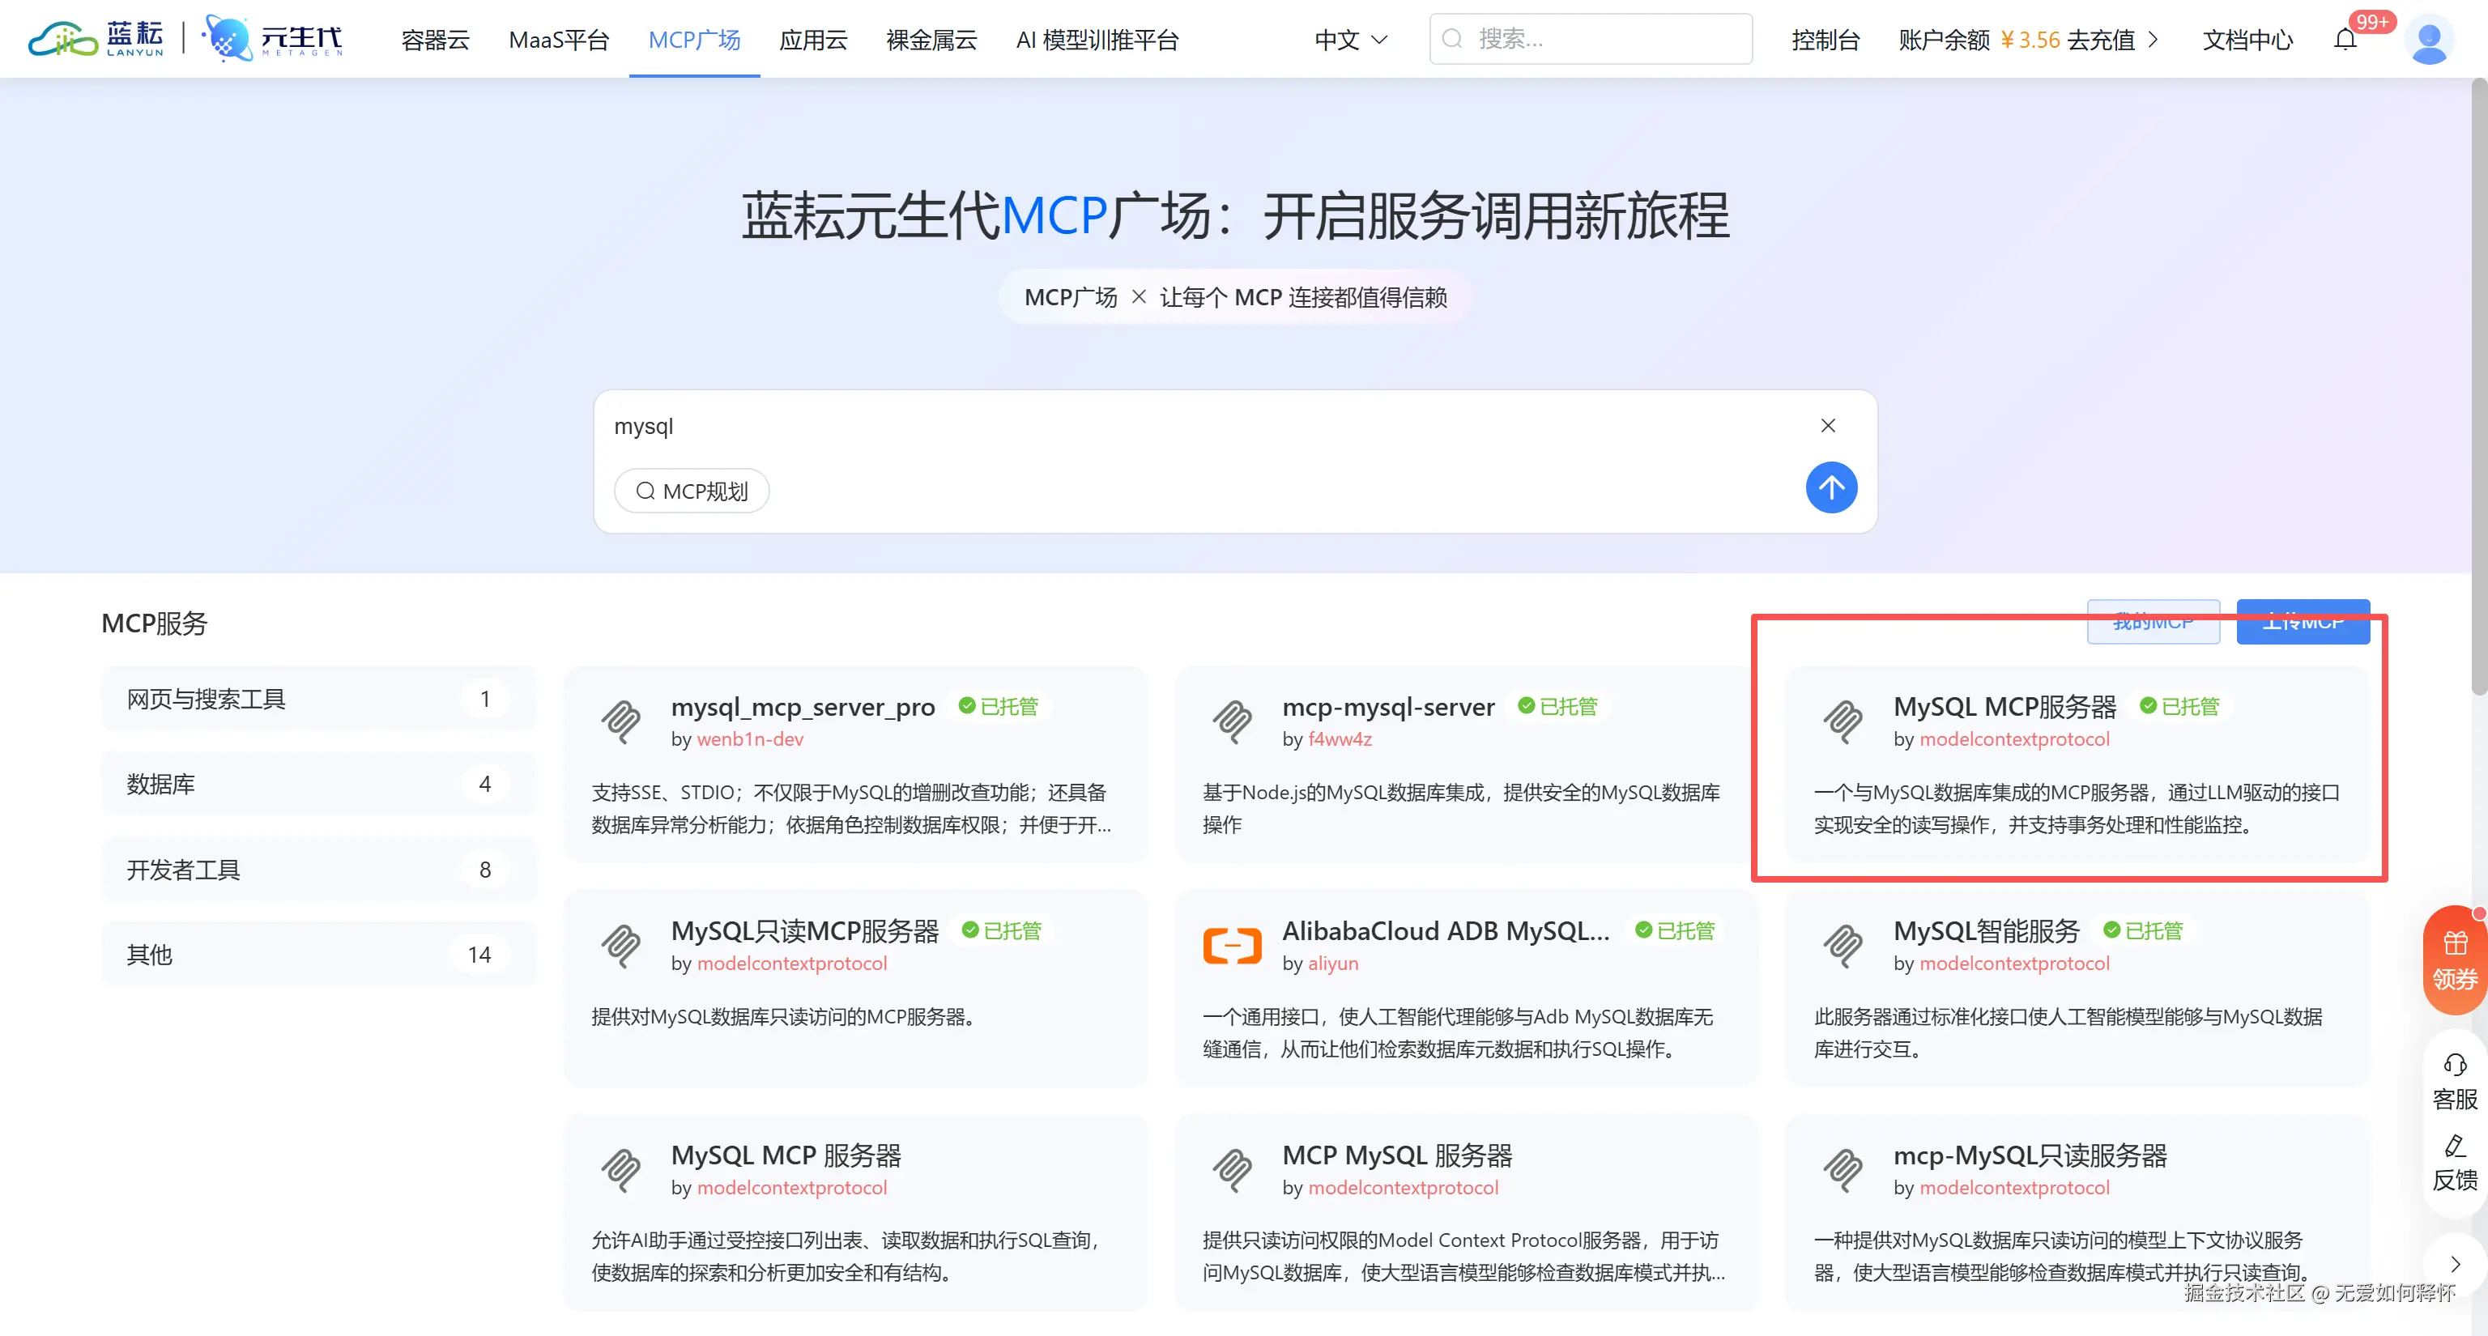Viewport: 2488px width, 1336px height.
Task: Click the Metagen planet logo
Action: [x=271, y=39]
